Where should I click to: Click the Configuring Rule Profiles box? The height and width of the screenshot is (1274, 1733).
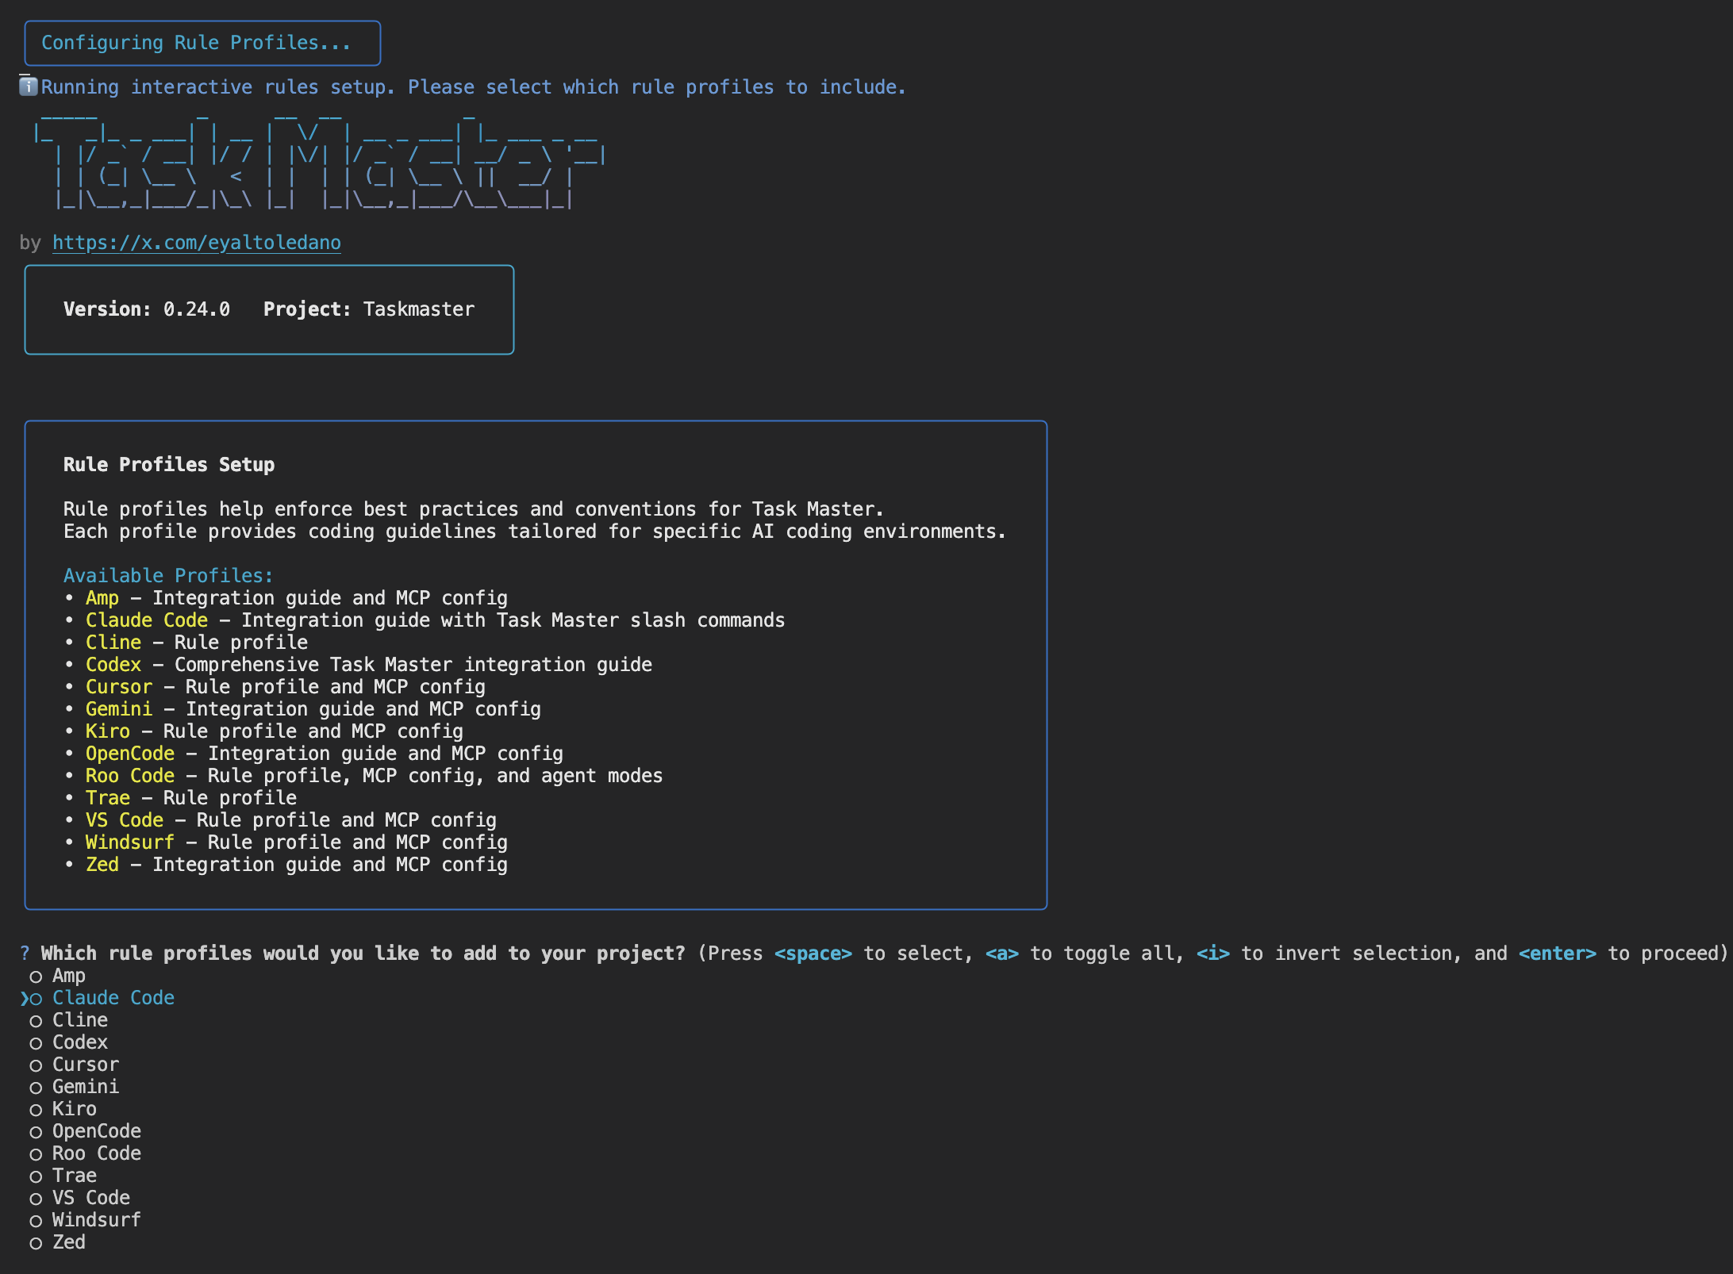202,44
